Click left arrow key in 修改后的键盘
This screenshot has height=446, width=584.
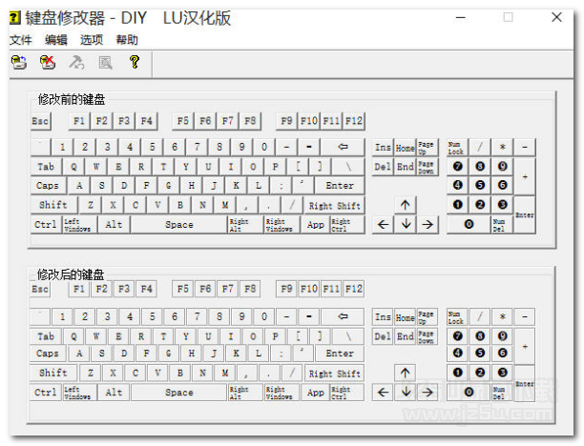click(383, 393)
